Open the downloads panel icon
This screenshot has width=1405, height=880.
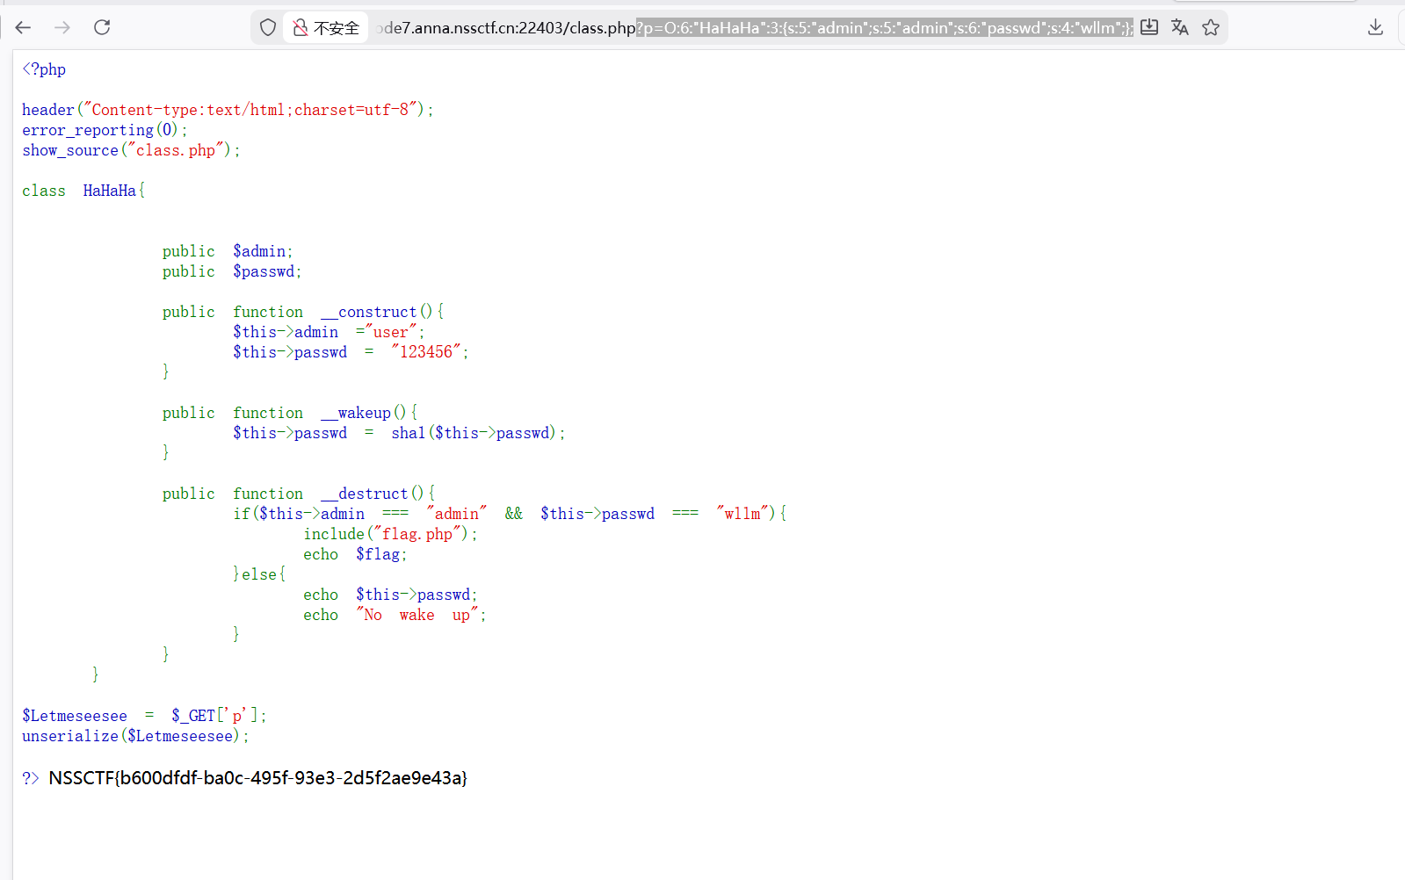click(1375, 28)
